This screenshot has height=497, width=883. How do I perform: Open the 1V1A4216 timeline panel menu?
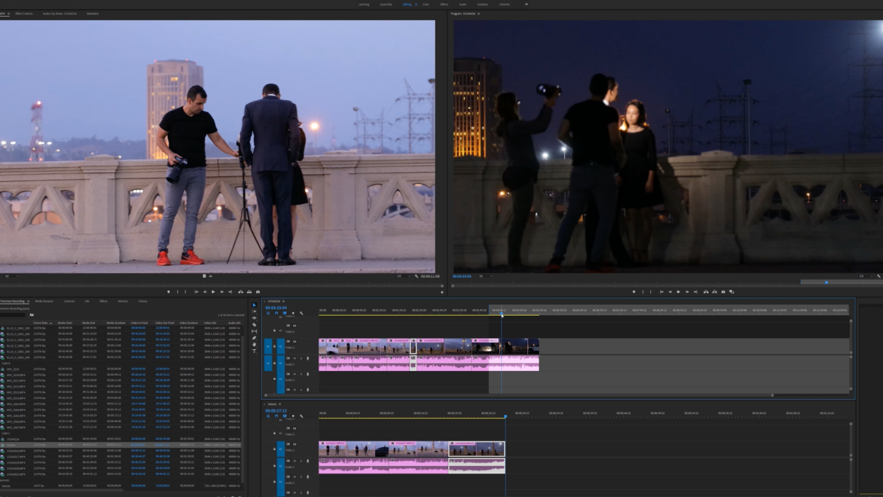pos(284,302)
